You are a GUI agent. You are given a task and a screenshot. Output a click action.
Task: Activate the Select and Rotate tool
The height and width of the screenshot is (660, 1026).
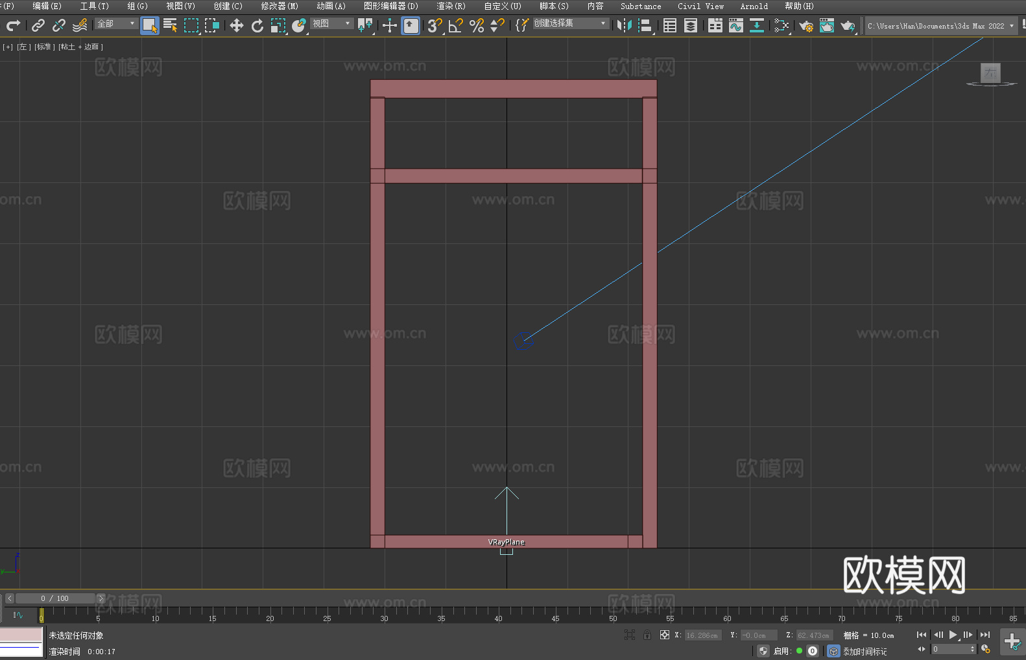(257, 25)
